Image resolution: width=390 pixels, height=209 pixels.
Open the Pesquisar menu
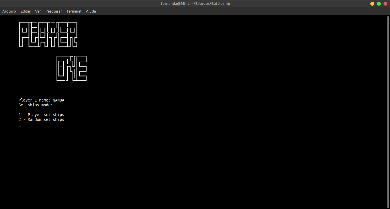click(54, 11)
